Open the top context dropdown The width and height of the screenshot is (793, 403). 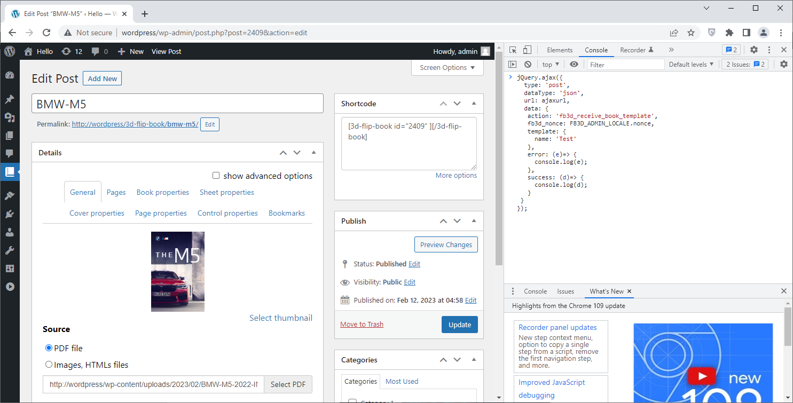[551, 65]
